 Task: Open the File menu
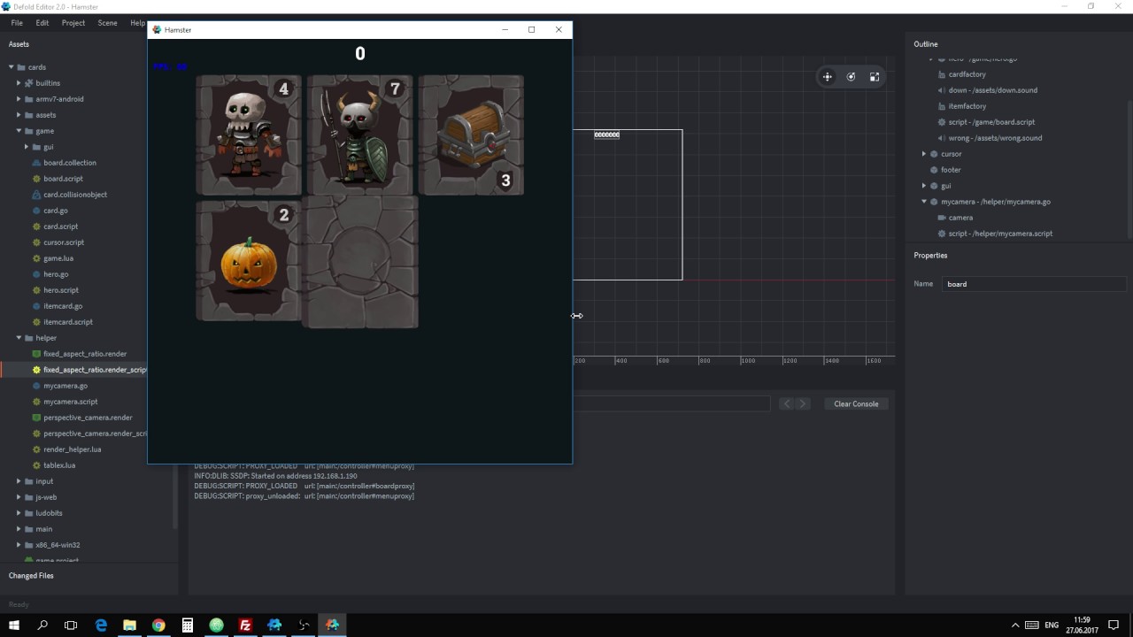(17, 23)
